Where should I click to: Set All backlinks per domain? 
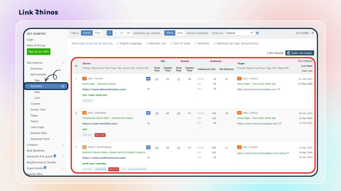coord(129,33)
